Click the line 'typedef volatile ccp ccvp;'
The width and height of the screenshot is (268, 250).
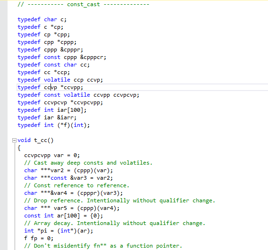(60, 80)
